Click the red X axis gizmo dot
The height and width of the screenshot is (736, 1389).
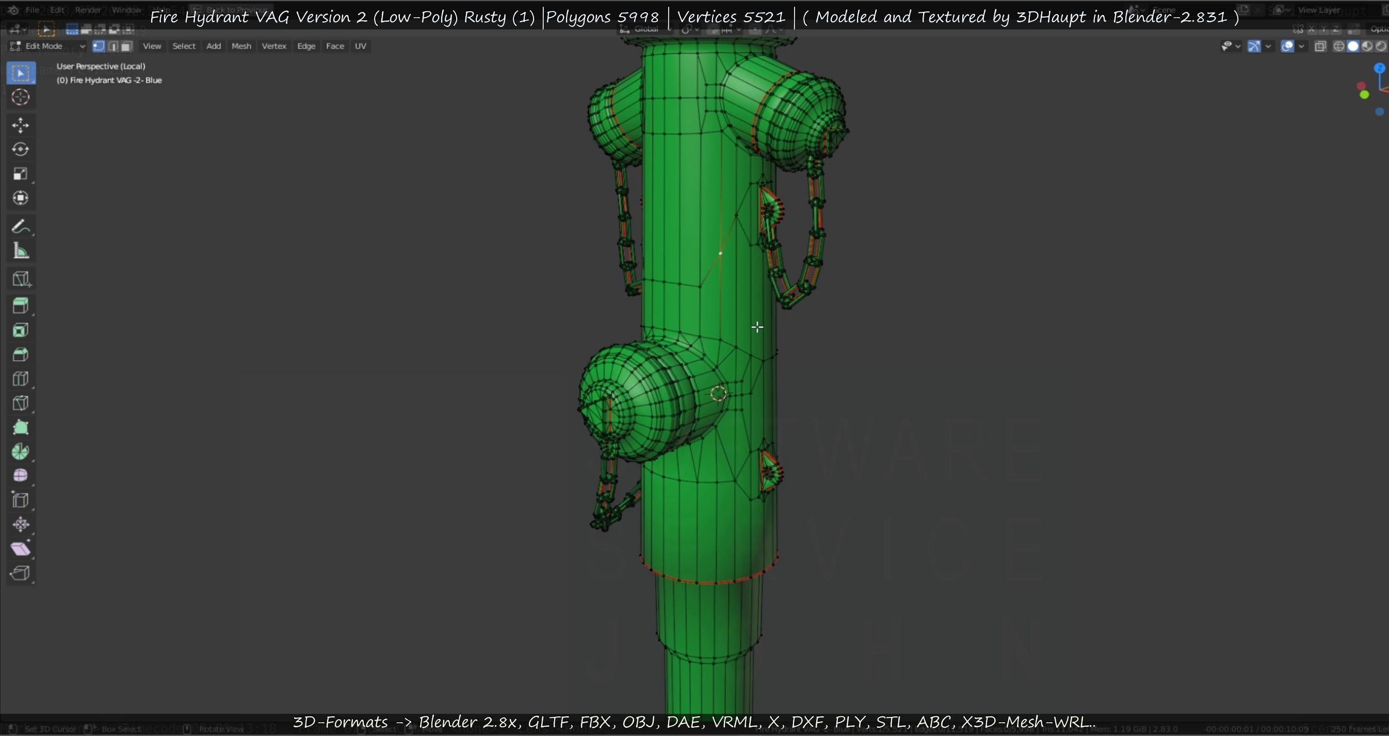click(1362, 86)
